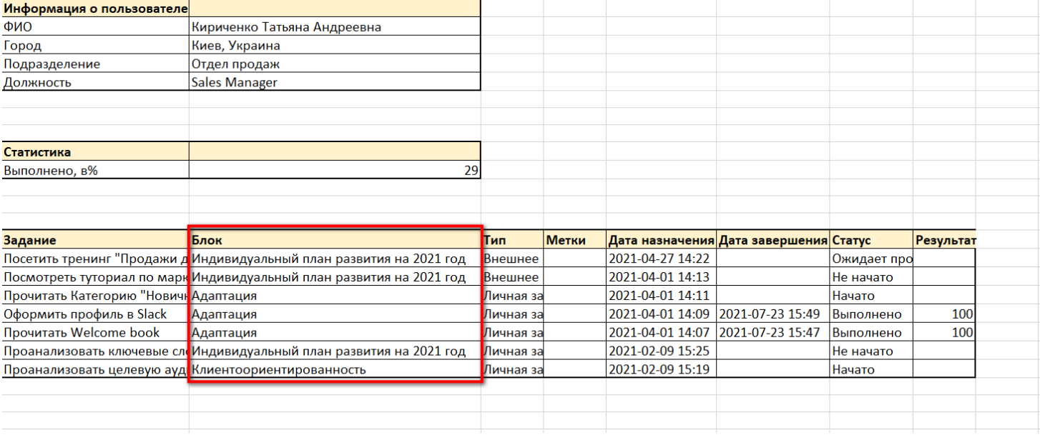This screenshot has height=435, width=1040.
Task: Click the Блок cell in 'Посетить тренинг' row
Action: 335,258
